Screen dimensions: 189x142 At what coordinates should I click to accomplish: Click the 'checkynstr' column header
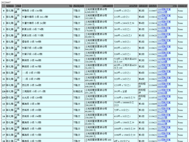pyautogui.click(x=79, y=6)
